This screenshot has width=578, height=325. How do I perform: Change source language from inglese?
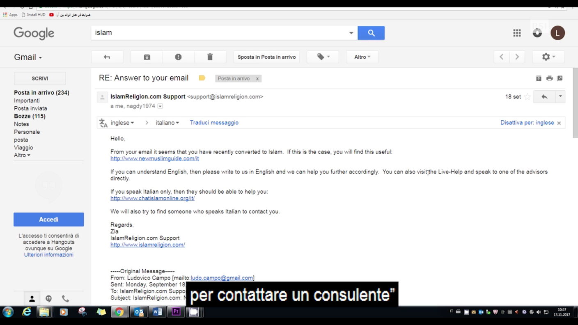[x=122, y=123]
